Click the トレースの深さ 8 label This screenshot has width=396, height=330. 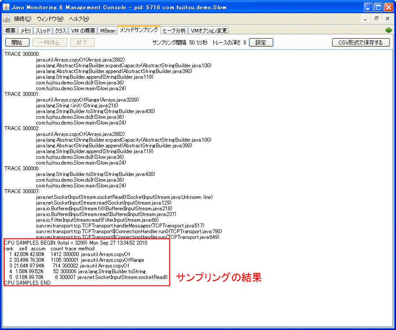(x=229, y=42)
